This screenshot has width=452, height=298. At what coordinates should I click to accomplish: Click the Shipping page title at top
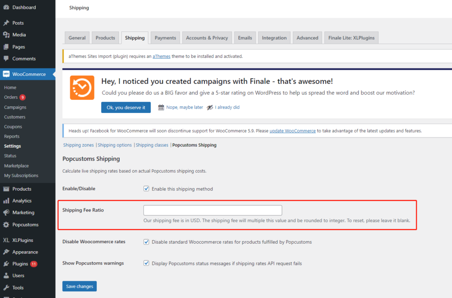(x=79, y=8)
